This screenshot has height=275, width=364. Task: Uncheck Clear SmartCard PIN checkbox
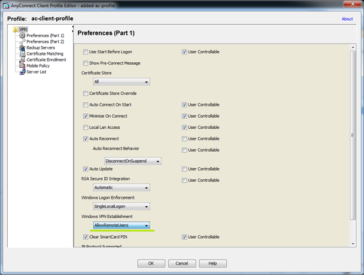85,237
